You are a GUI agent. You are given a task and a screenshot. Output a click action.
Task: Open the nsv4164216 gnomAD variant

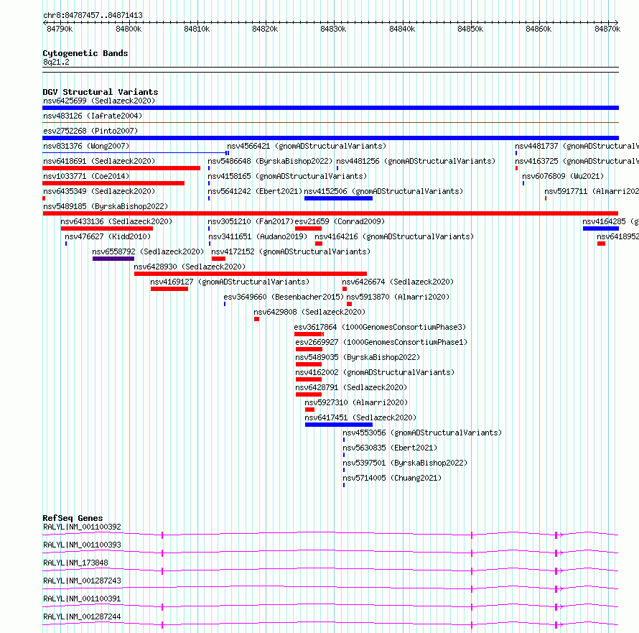[x=394, y=236]
